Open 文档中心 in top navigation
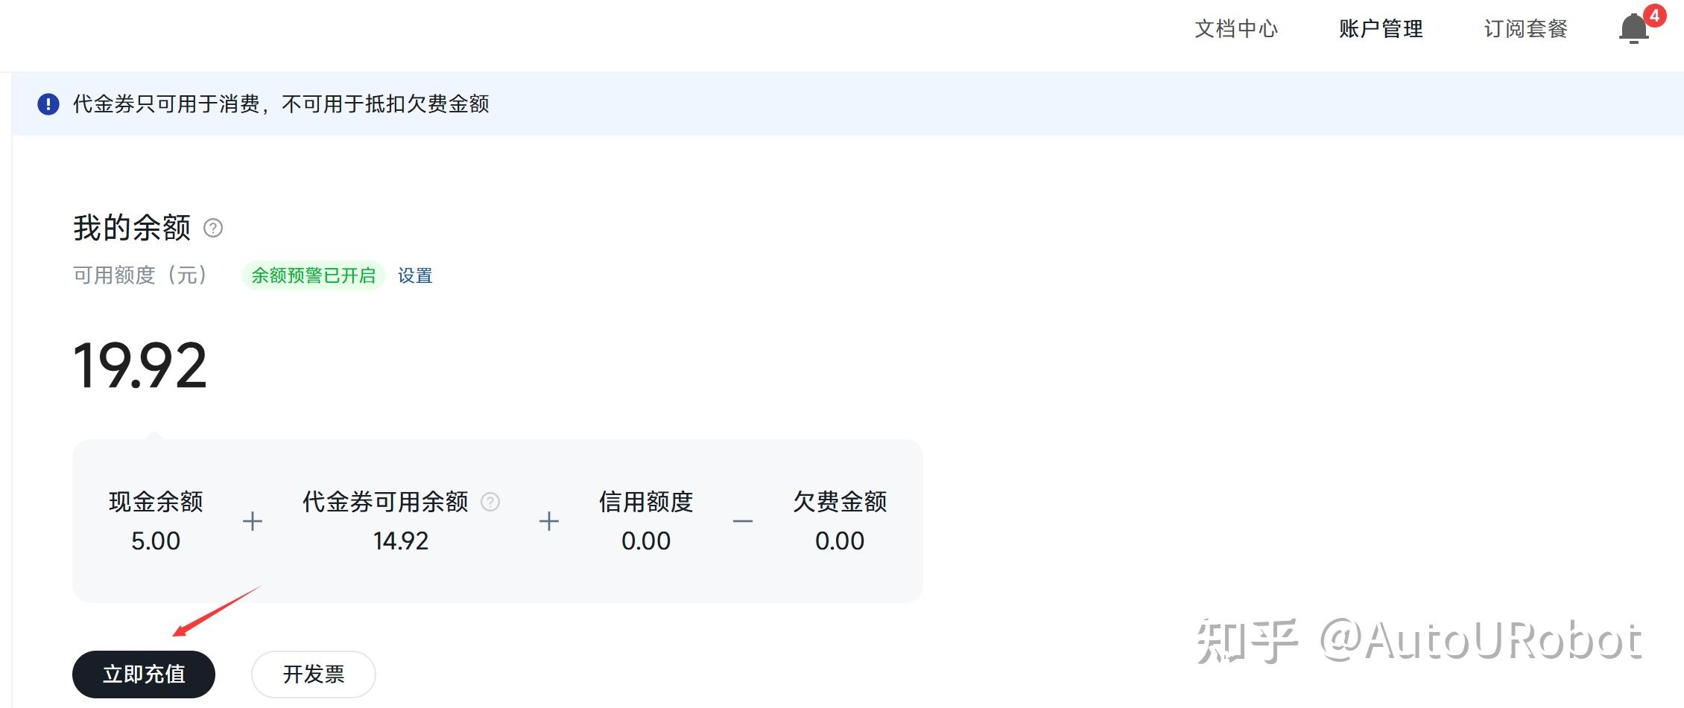Image resolution: width=1684 pixels, height=708 pixels. [1236, 29]
